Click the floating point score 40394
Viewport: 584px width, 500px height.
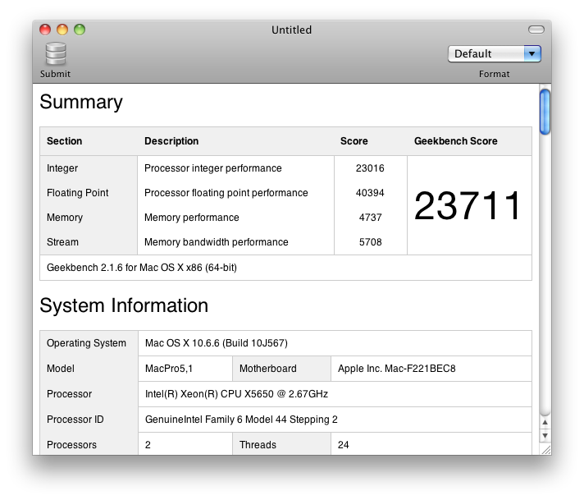point(370,193)
